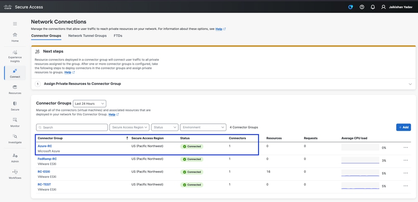Switch to Network Tunnel Groups tab

87,36
